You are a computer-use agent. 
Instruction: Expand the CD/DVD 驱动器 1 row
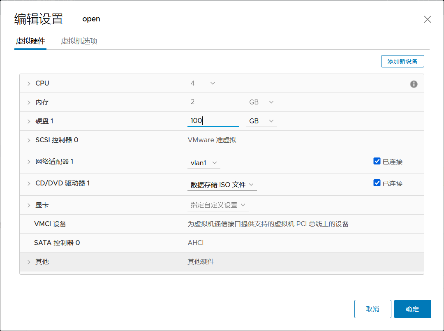click(x=28, y=183)
